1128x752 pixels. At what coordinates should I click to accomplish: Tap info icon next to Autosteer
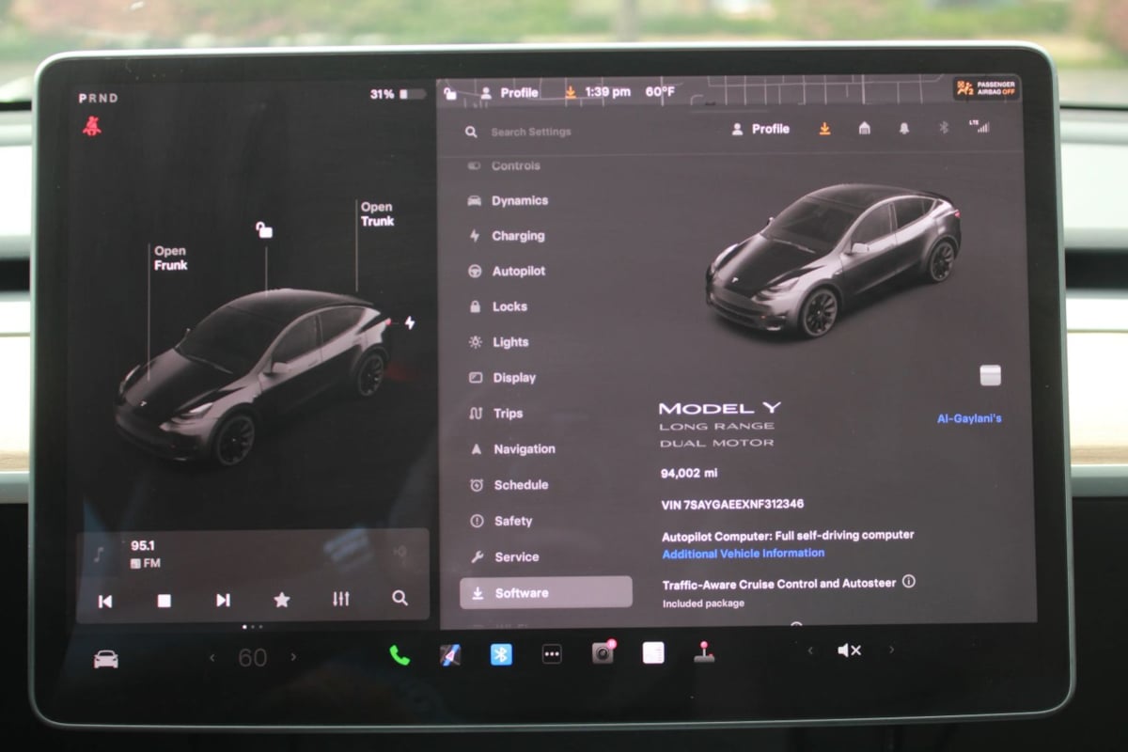point(908,582)
